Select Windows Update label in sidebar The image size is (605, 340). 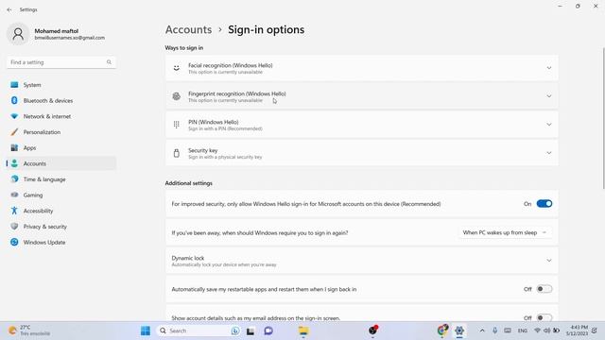[x=44, y=243]
